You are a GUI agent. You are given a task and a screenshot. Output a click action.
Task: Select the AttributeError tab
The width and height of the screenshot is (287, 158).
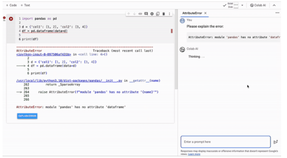tap(192, 13)
